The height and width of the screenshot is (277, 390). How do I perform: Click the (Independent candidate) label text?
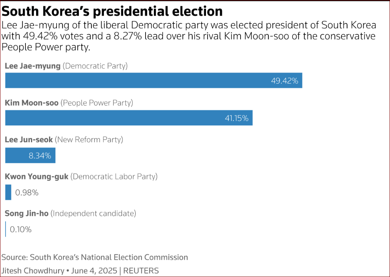point(93,214)
